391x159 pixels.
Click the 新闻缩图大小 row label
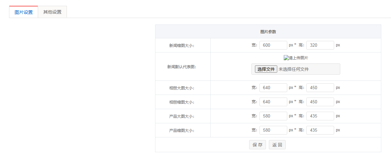182,46
